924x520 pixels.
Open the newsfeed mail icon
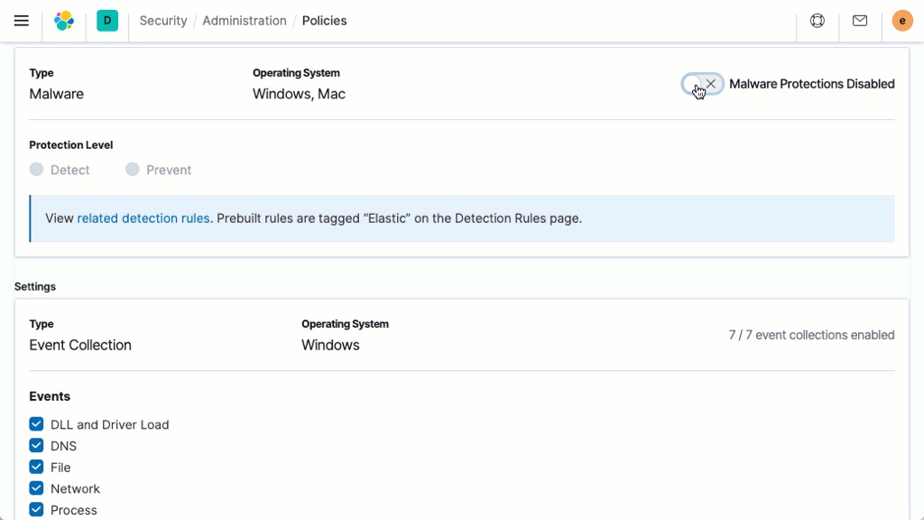860,21
